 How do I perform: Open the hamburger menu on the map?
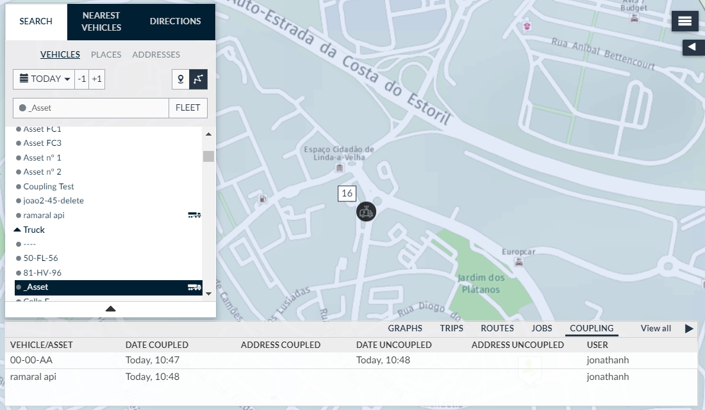tap(684, 21)
